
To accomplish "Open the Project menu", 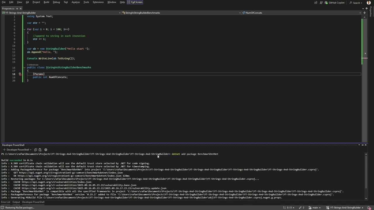I will 36,2.
